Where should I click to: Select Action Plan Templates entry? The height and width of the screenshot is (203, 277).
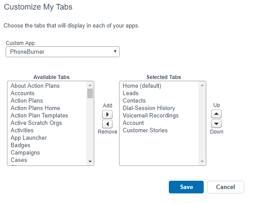click(39, 115)
